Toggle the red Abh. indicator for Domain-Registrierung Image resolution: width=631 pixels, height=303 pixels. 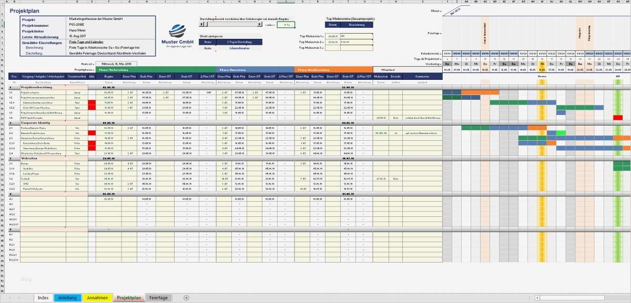(91, 133)
